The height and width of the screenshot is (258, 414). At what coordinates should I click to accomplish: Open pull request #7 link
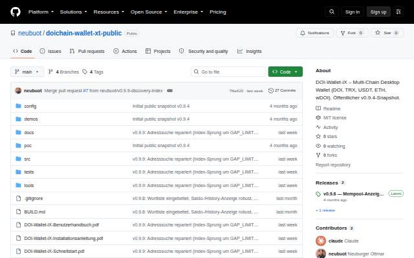pos(85,90)
